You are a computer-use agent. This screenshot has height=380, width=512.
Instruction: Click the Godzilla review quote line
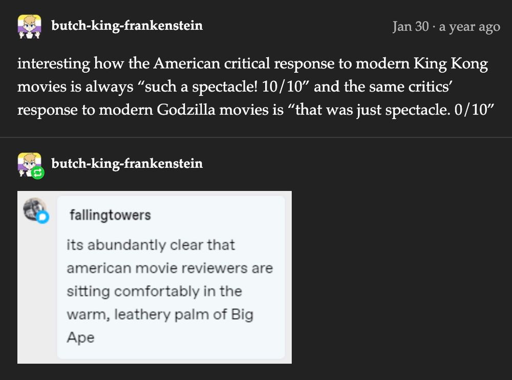click(x=256, y=109)
